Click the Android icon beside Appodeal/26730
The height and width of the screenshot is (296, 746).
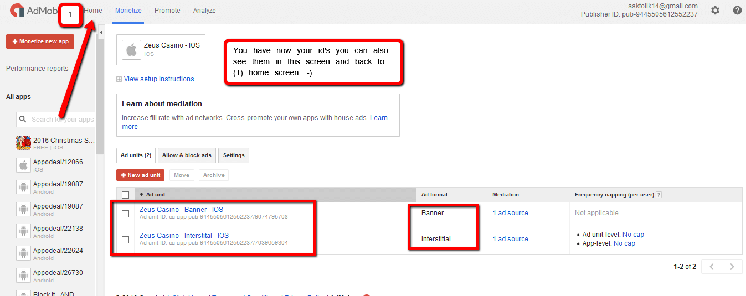point(23,276)
